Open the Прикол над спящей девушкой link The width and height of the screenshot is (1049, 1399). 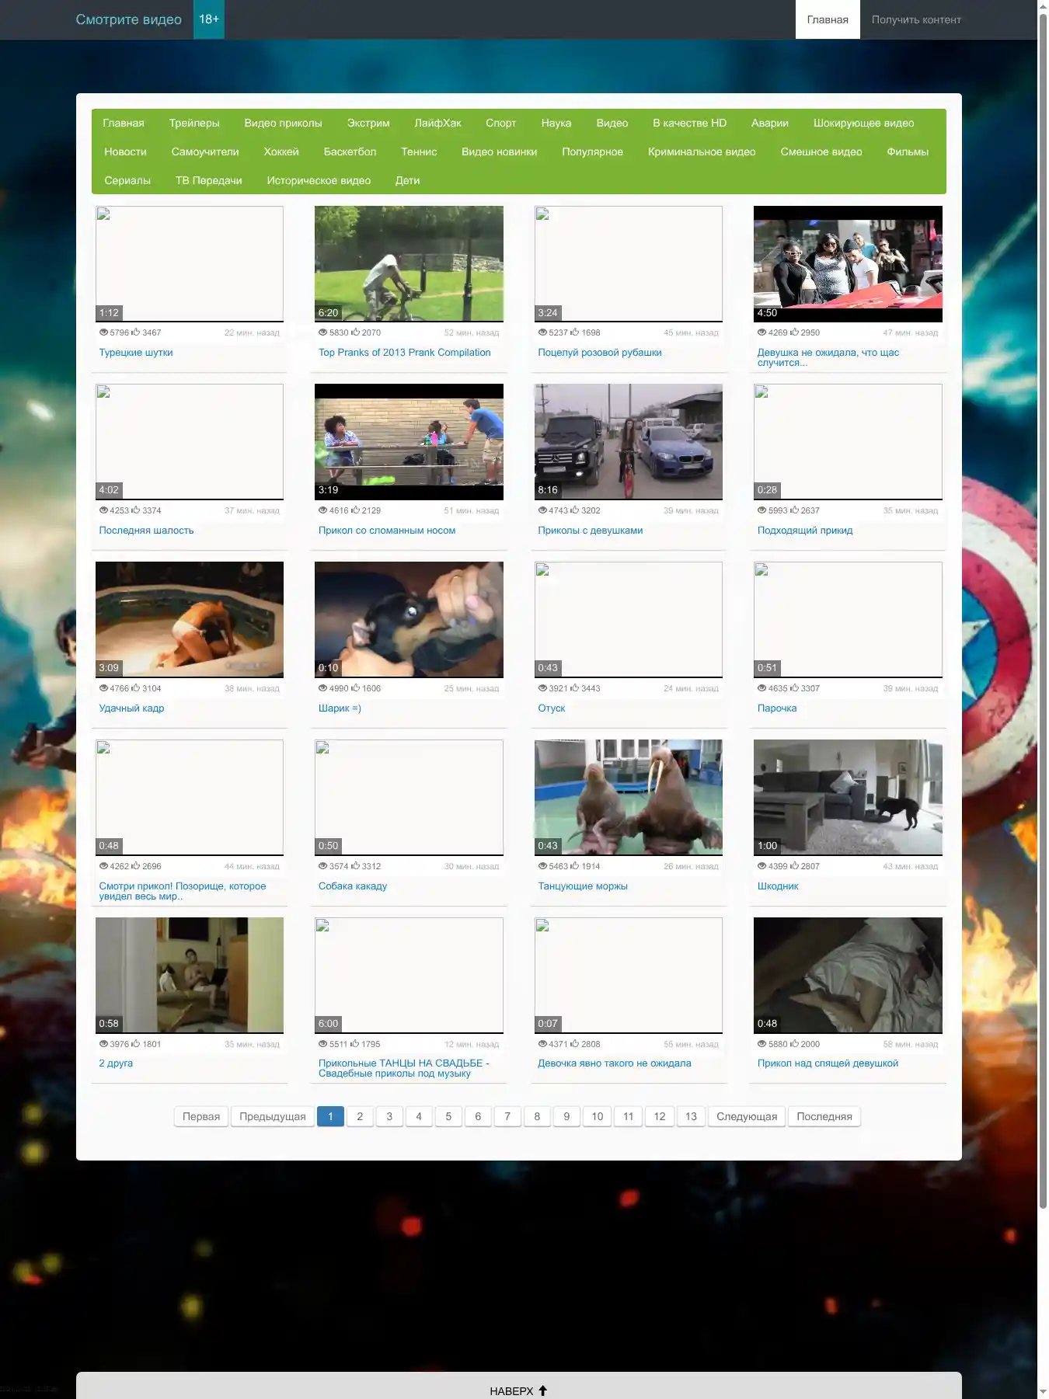pyautogui.click(x=827, y=1063)
